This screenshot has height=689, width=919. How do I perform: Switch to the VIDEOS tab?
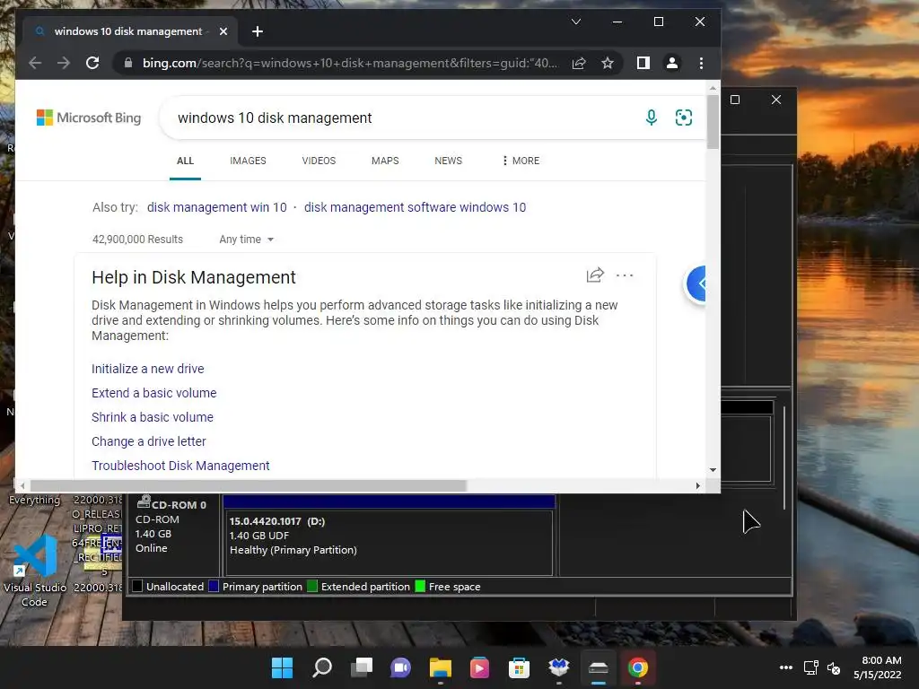pos(319,161)
